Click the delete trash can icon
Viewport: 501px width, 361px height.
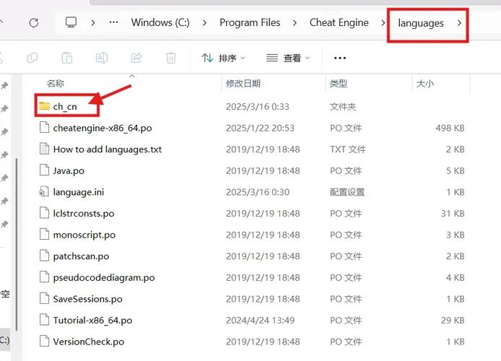(x=171, y=58)
